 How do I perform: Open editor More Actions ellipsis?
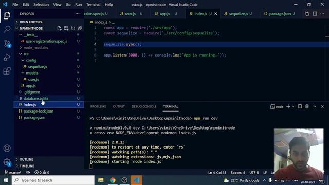click(x=322, y=14)
